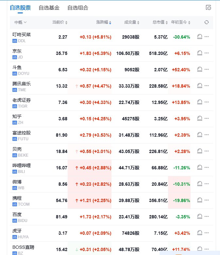Open 哔哩哔哩 stock page
Image resolution: width=220 pixels, height=255 pixels.
click(x=22, y=165)
